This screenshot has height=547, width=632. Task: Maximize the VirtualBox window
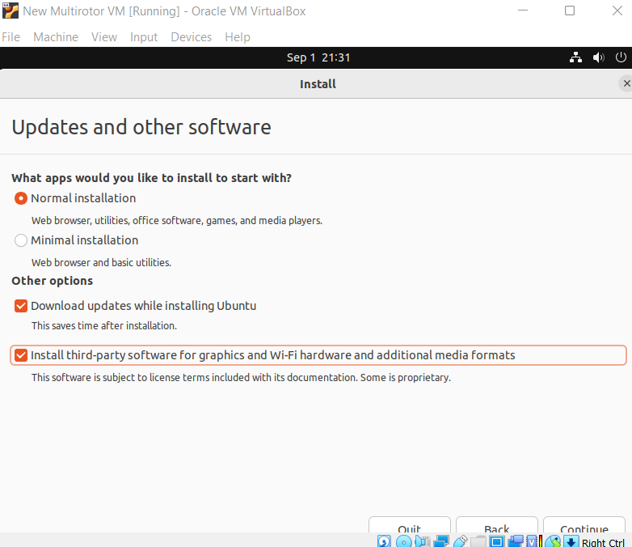pyautogui.click(x=570, y=11)
